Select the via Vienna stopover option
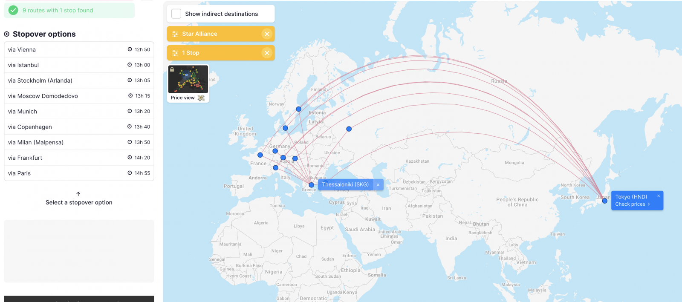682x302 pixels. click(x=79, y=50)
